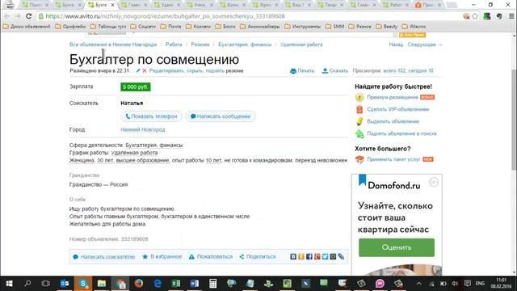
Task: Open Microsoft Edge from the taskbar
Action: click(x=158, y=284)
